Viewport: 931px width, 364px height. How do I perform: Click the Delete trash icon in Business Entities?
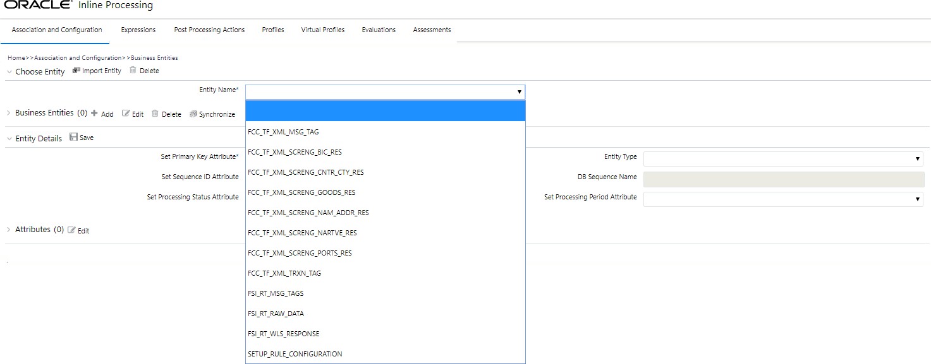tap(155, 114)
